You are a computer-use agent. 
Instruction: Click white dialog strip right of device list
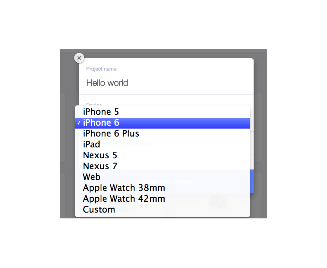click(252, 137)
